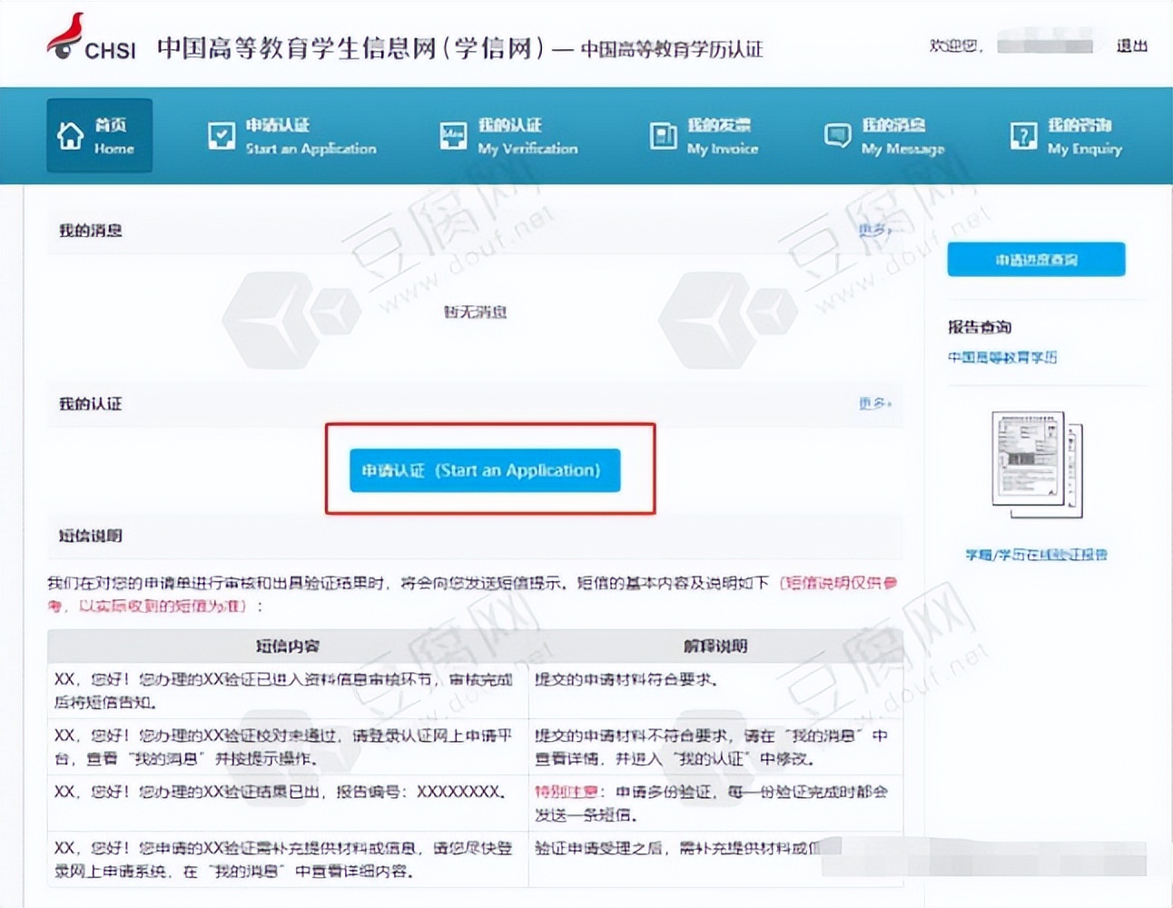
Task: Open the My Message speech bubble icon
Action: pos(836,134)
